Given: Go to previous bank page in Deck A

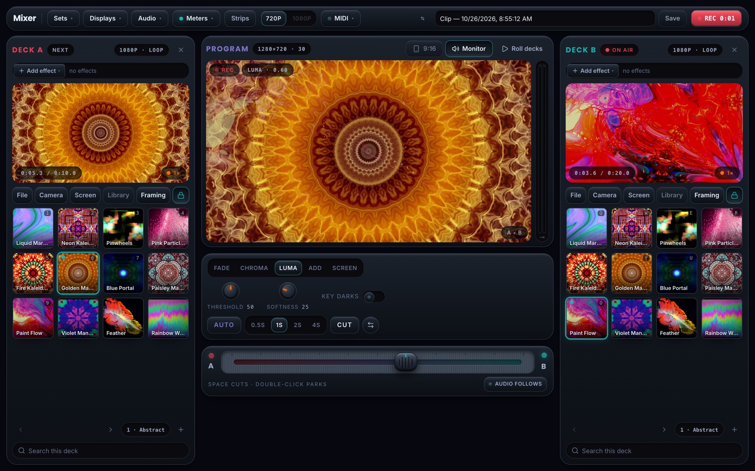Looking at the screenshot, I should (21, 430).
